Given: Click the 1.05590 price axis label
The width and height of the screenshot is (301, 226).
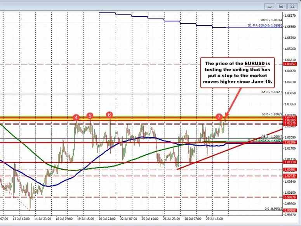Looking at the screenshot, I should point(290,38).
